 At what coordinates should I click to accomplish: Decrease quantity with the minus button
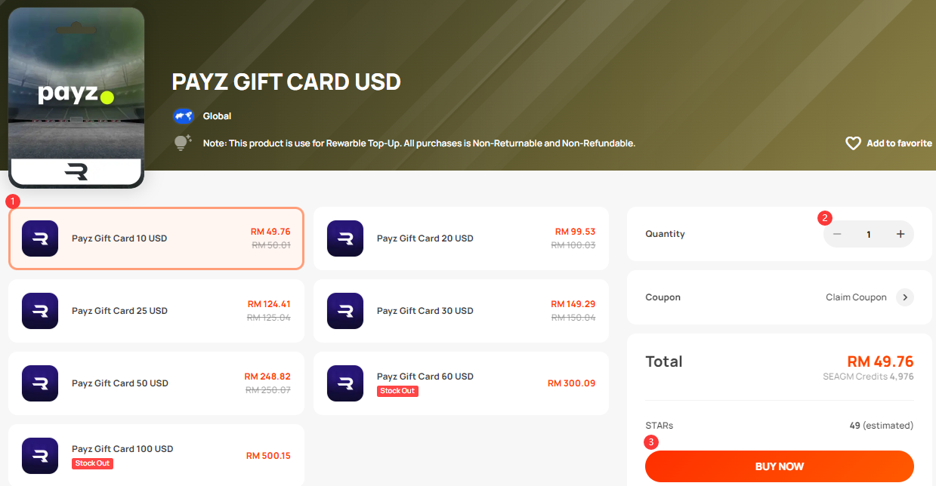pyautogui.click(x=837, y=234)
